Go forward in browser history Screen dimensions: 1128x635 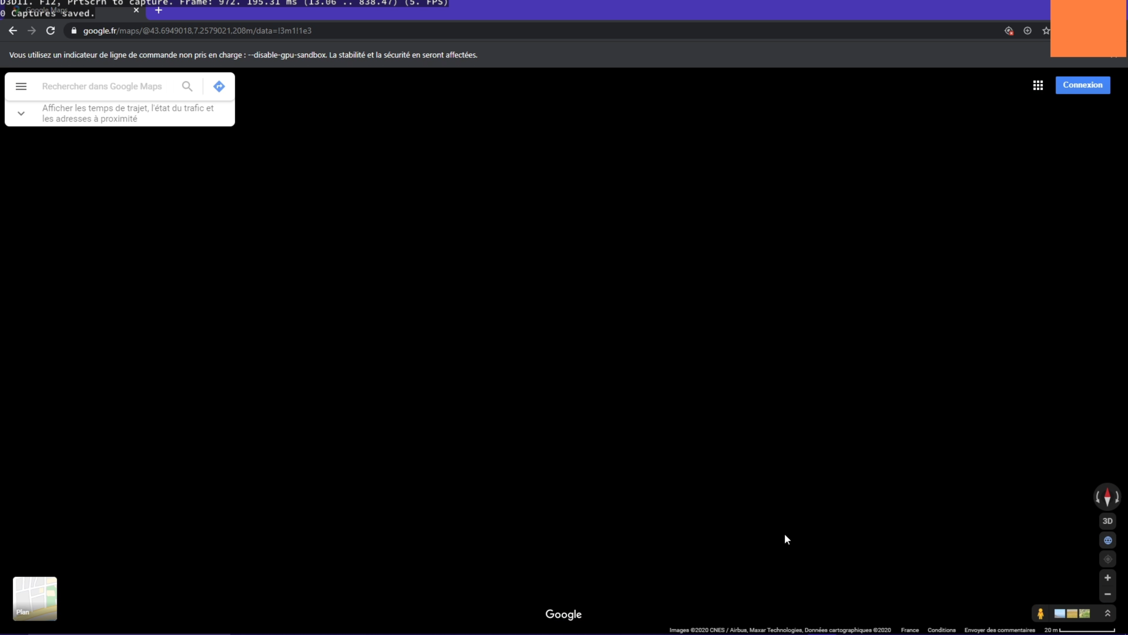(31, 31)
